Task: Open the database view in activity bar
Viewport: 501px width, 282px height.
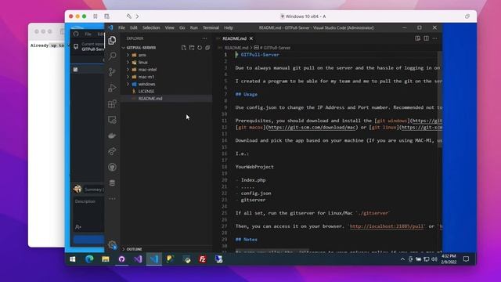Action: point(112,183)
